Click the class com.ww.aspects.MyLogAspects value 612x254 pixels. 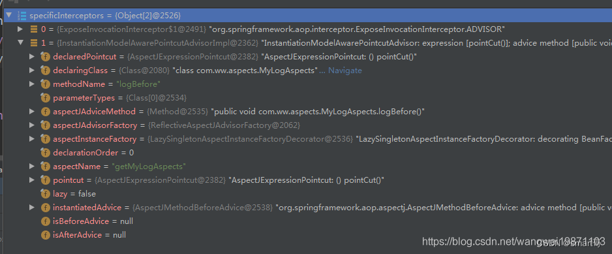pos(245,71)
